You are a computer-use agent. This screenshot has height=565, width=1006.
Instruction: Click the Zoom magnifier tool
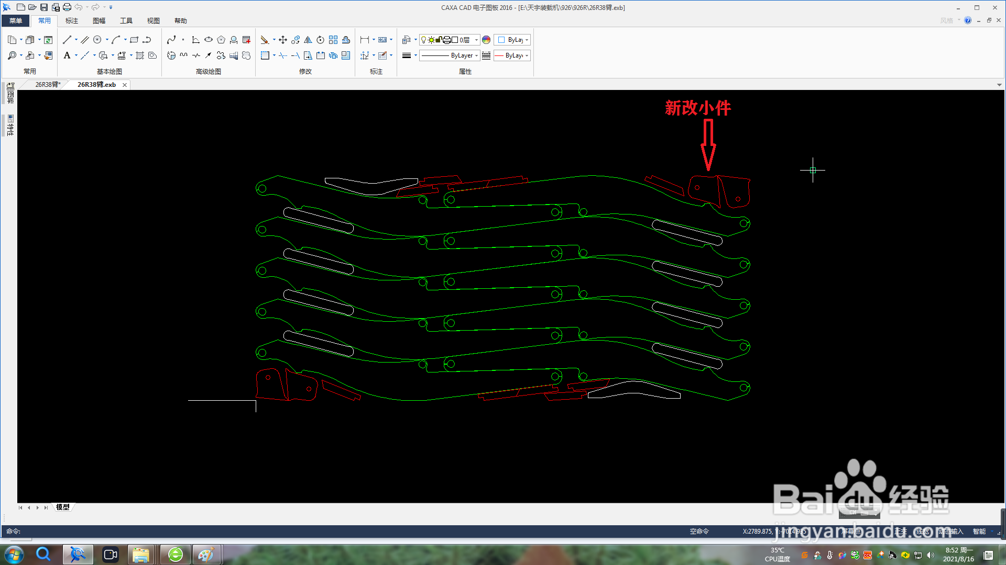pyautogui.click(x=12, y=55)
